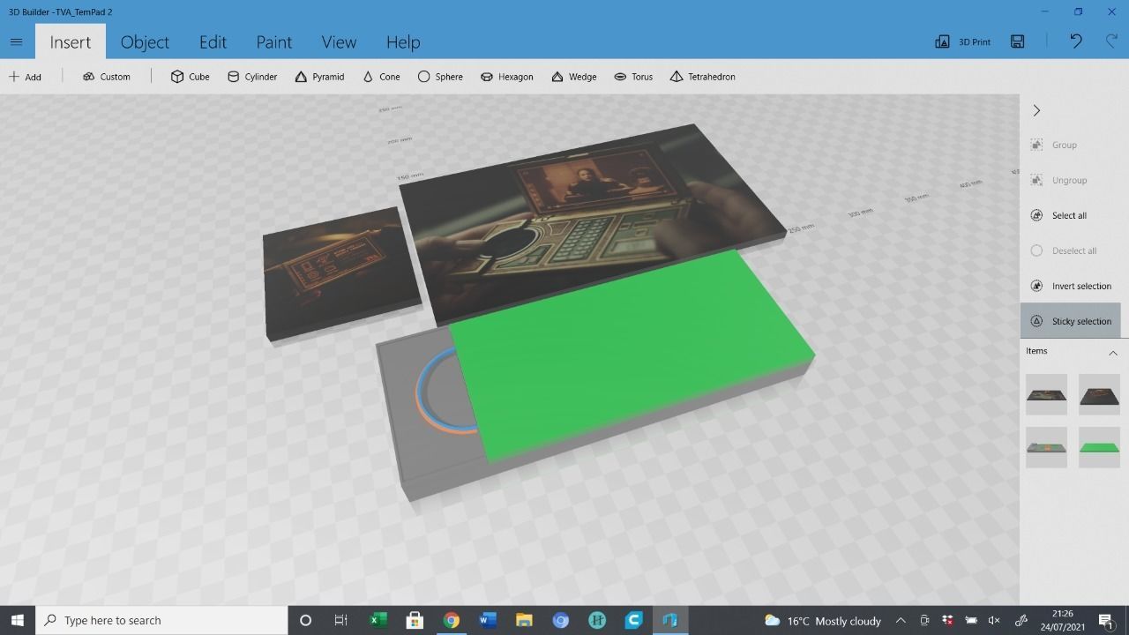Open File Explorer from the taskbar
The width and height of the screenshot is (1129, 635).
(x=524, y=620)
